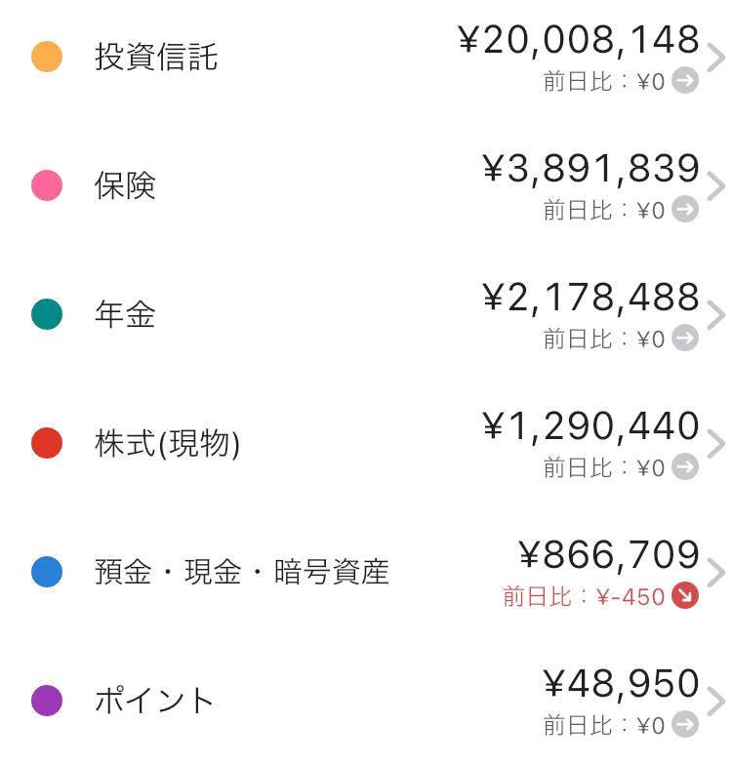Open 株式(現物) details via right chevron
The image size is (732, 765).
(716, 445)
